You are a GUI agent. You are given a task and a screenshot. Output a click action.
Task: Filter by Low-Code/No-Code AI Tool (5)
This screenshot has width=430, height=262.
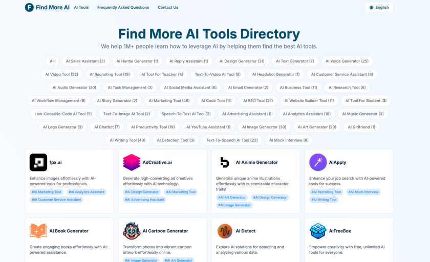click(x=63, y=114)
